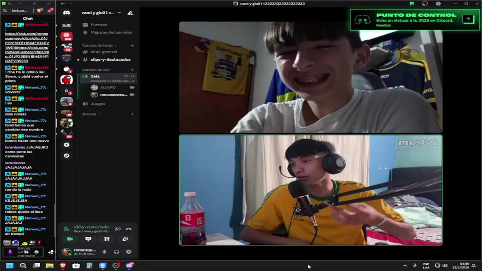Open the Discover servers compass icon
Viewport: 482px width, 271px height.
coord(66,155)
